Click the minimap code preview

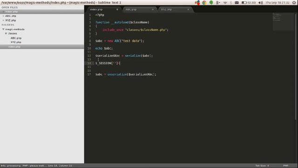283,21
